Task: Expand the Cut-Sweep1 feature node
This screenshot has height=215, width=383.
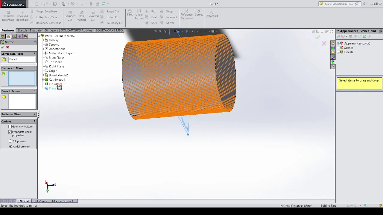Action: [x=43, y=79]
